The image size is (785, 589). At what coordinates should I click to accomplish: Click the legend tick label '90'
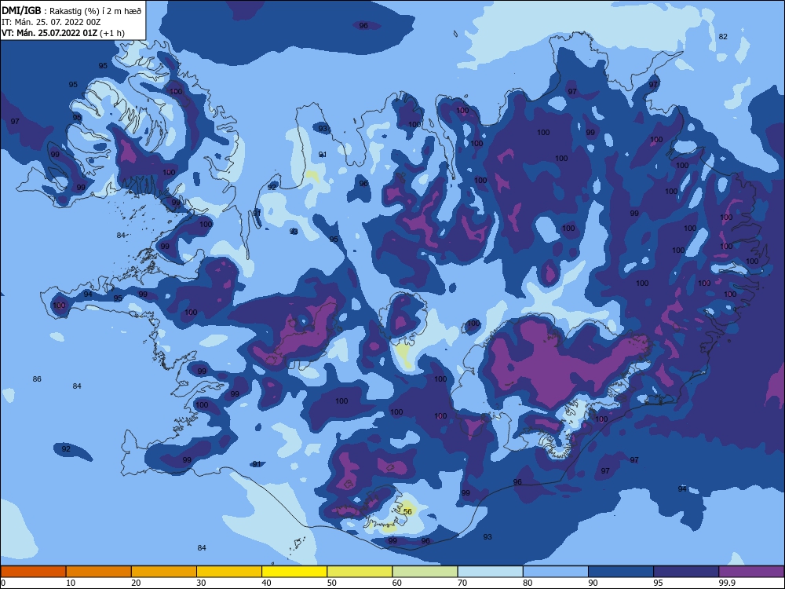[593, 583]
